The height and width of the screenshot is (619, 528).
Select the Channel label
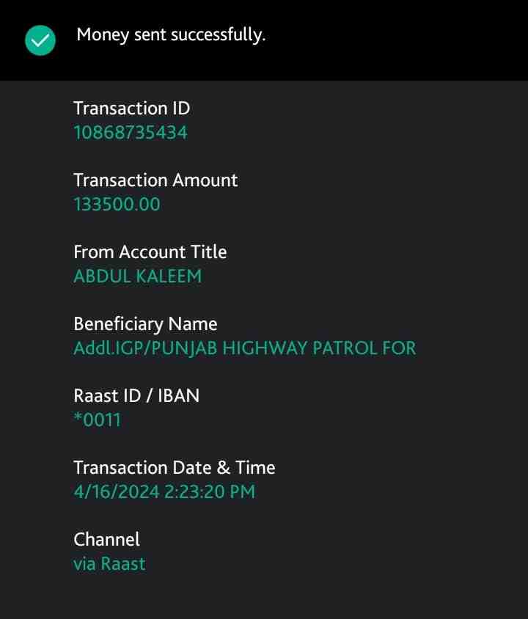106,540
